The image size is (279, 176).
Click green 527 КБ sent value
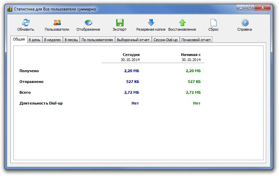click(194, 82)
